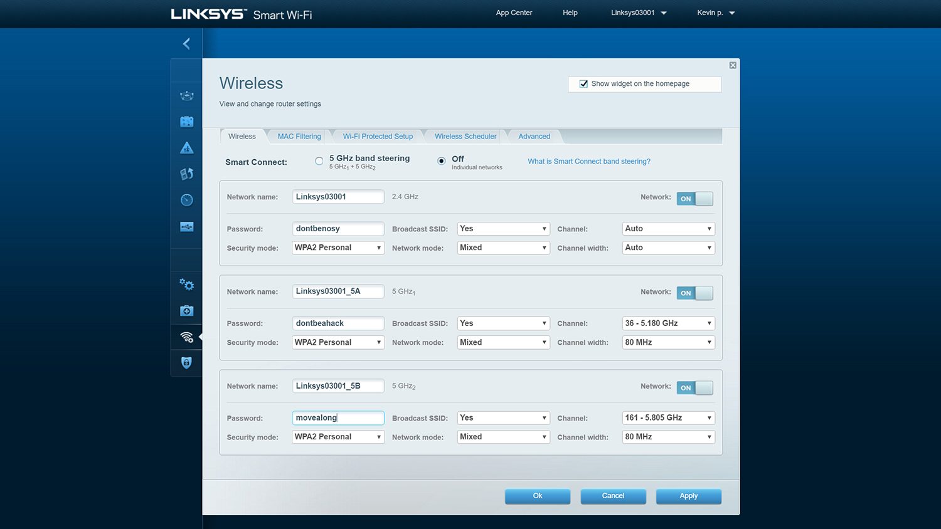Open the Network Map sidebar icon

coord(186,95)
